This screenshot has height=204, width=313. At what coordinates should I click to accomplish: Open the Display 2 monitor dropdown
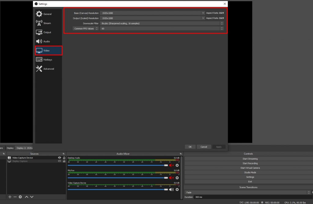(24, 148)
